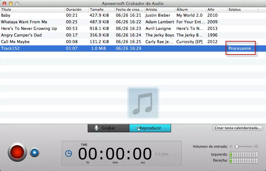This screenshot has height=171, width=266.
Task: Adjust the Volumen de entrada slider
Action: pos(237,146)
